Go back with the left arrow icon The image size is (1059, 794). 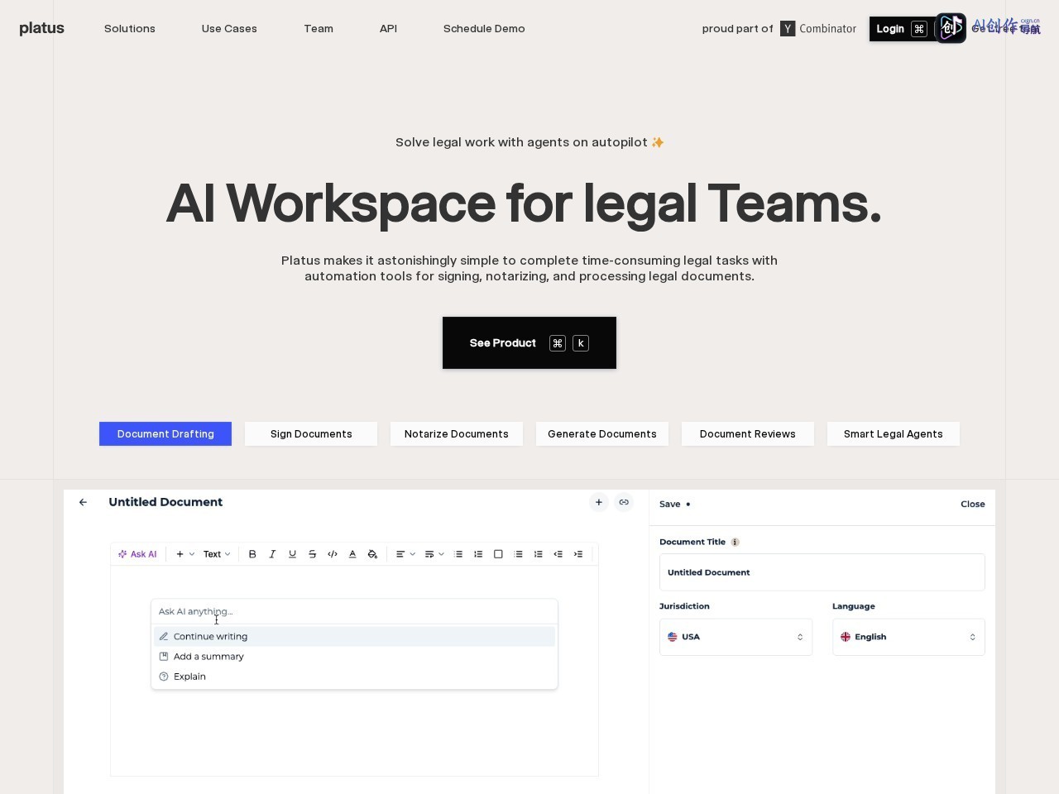tap(83, 502)
